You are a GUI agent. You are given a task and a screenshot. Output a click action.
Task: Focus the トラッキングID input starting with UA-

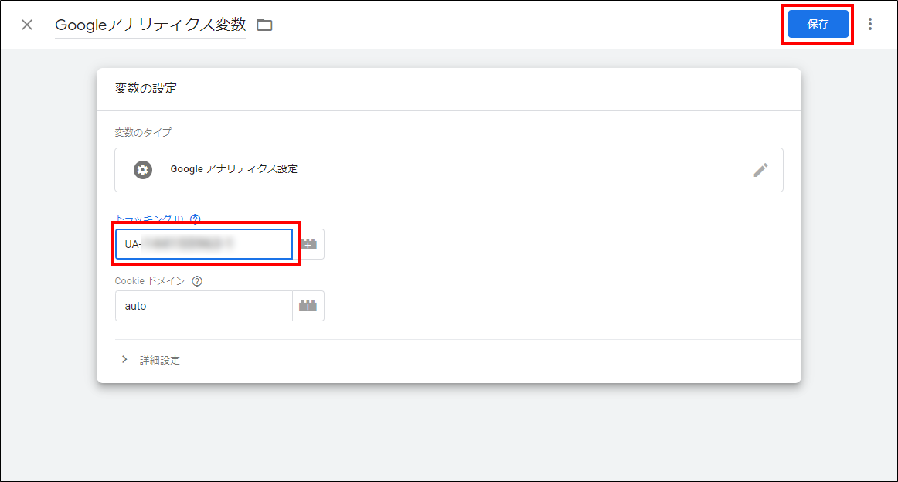click(x=204, y=244)
